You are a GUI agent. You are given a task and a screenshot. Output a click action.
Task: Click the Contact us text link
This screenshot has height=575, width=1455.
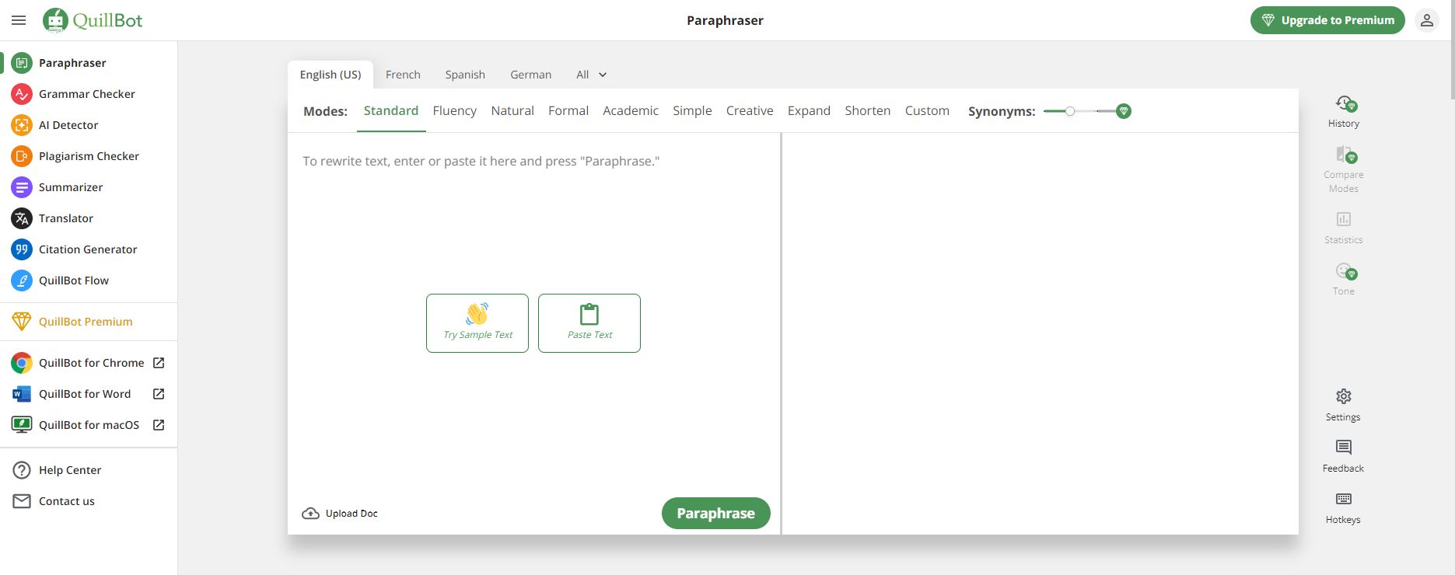pyautogui.click(x=67, y=501)
